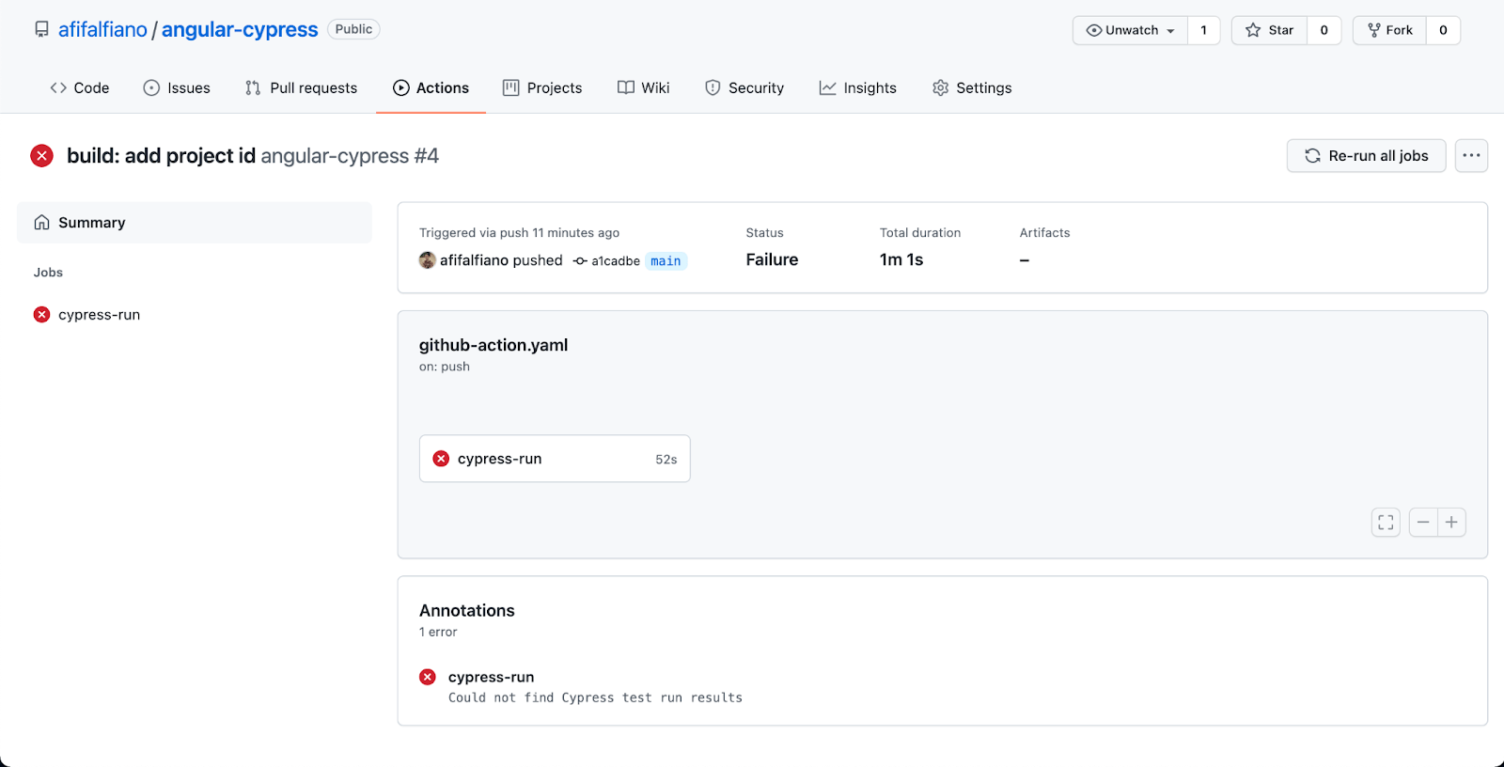
Task: Click the watchers count showing 1
Action: point(1203,30)
